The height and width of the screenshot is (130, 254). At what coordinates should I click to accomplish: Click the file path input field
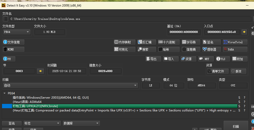pos(131,19)
